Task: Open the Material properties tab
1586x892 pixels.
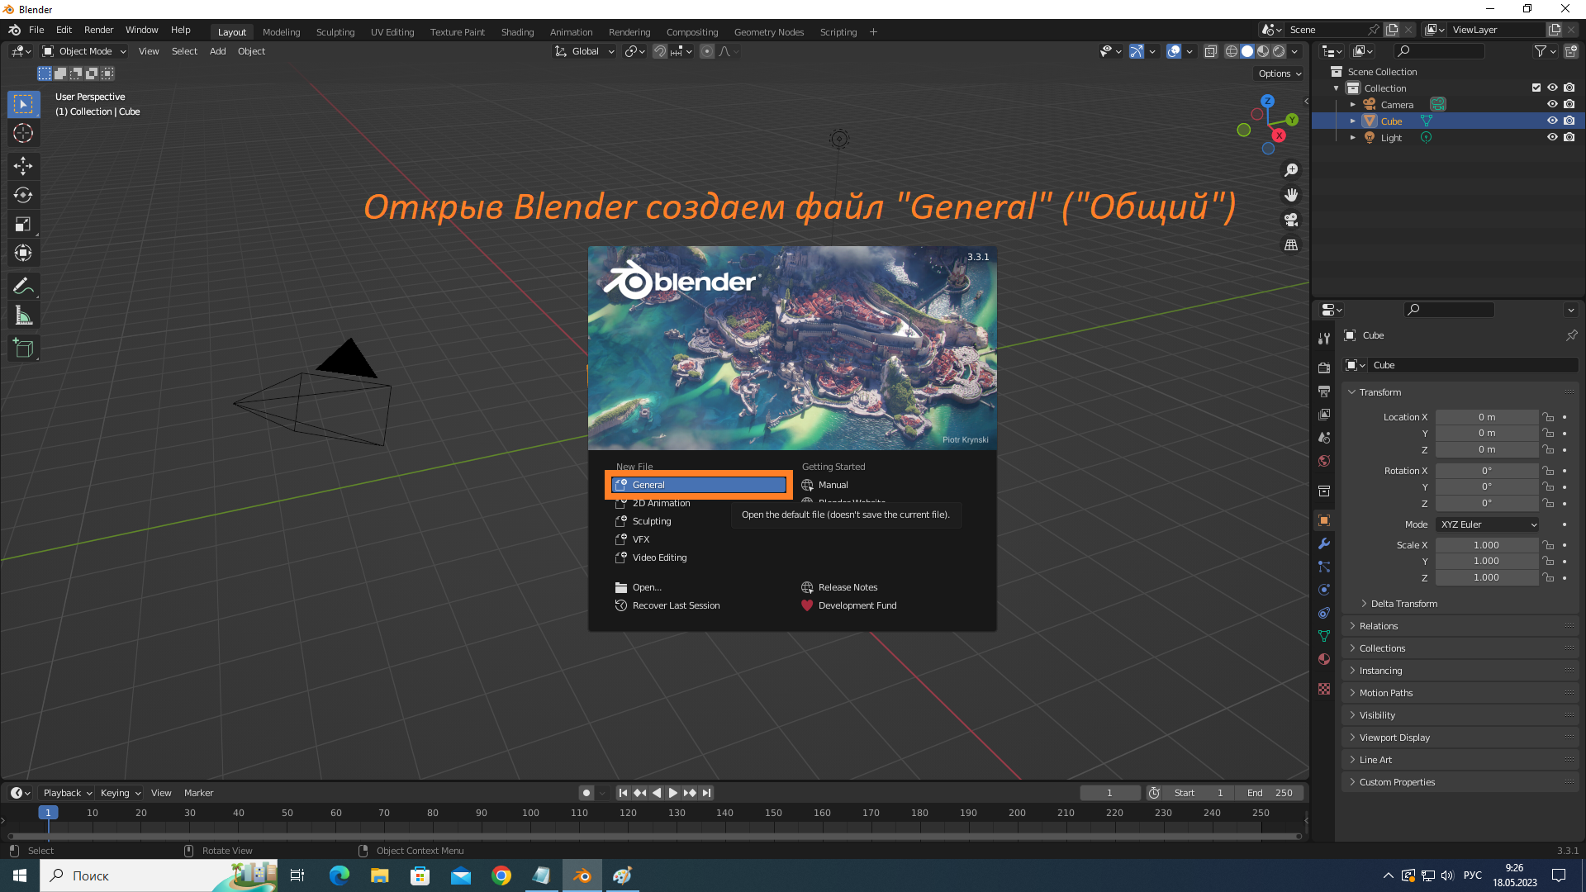Action: point(1324,659)
